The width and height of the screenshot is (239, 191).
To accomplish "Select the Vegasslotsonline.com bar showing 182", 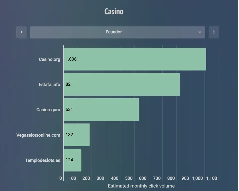I will pyautogui.click(x=77, y=135).
